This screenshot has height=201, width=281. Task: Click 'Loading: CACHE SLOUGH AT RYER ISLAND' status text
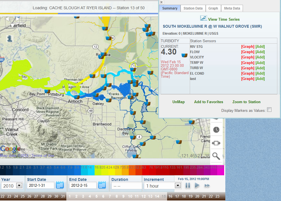click(x=88, y=8)
